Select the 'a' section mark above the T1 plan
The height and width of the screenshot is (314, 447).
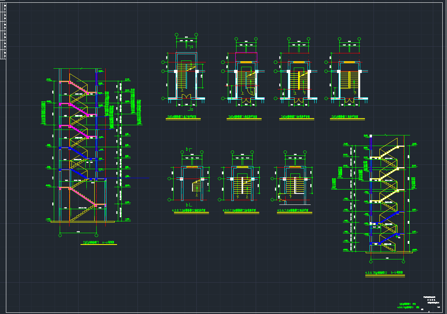191,46
